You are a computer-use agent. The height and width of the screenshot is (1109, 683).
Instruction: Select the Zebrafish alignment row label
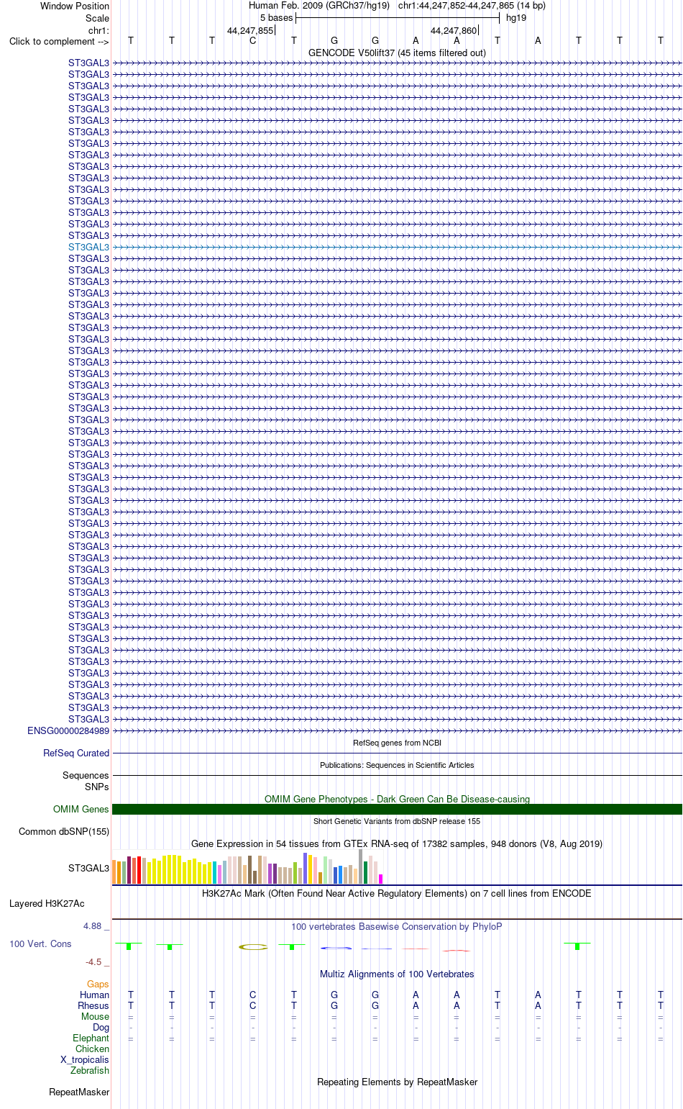click(x=90, y=1071)
